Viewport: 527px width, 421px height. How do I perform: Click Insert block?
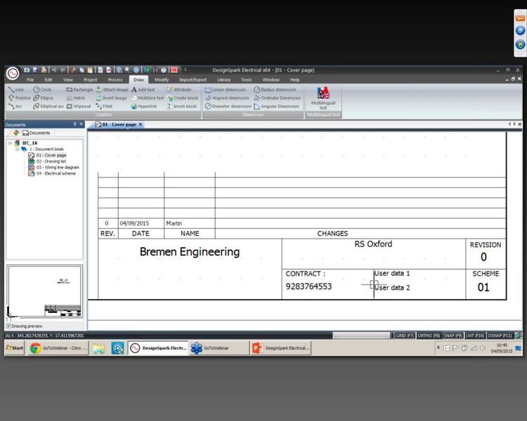pyautogui.click(x=182, y=107)
